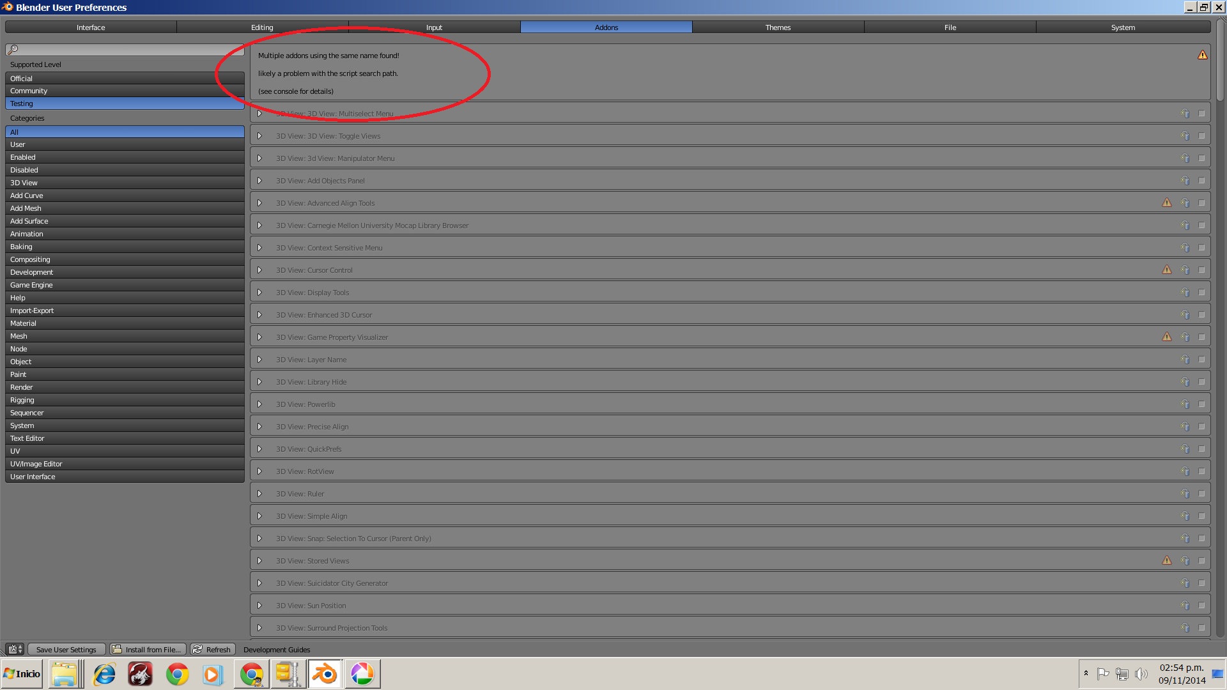The image size is (1227, 690).
Task: Enable the Display Tools addon checkbox
Action: [x=1201, y=293]
